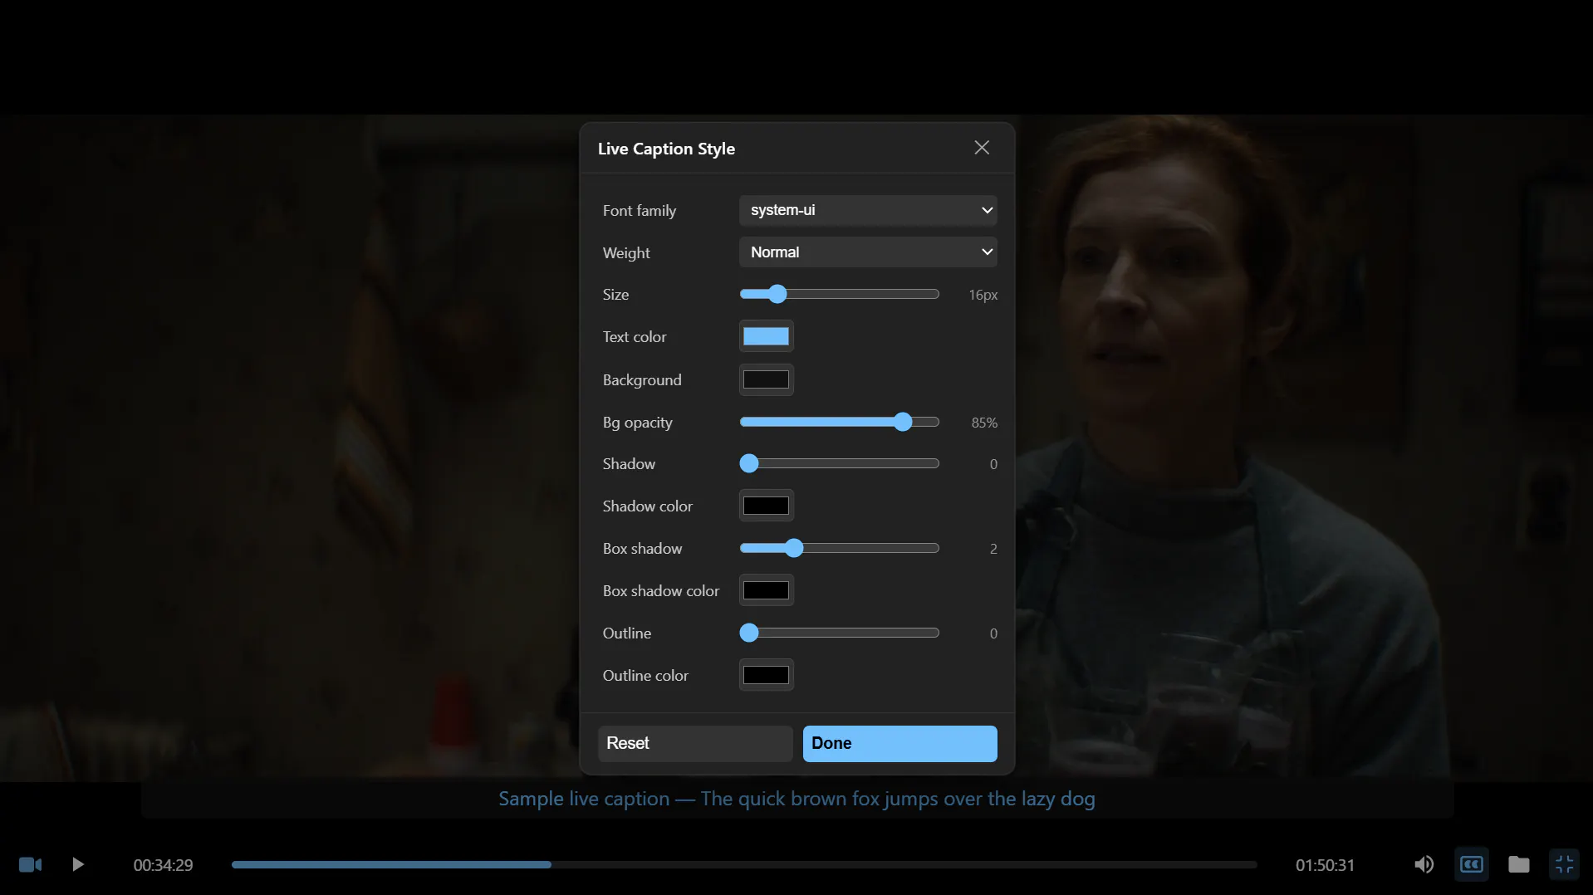Viewport: 1593px width, 895px height.
Task: Click the Outline slider handle
Action: [x=749, y=633]
